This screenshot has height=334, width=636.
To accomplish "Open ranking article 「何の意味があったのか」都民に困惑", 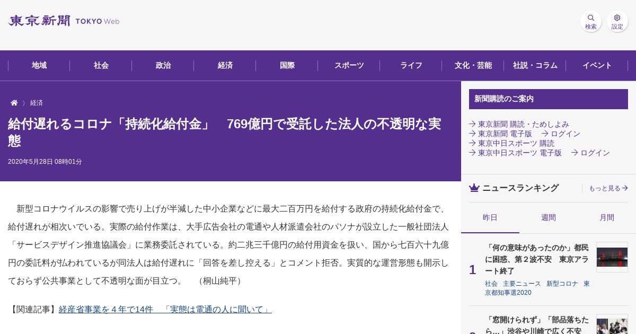I will click(x=537, y=259).
